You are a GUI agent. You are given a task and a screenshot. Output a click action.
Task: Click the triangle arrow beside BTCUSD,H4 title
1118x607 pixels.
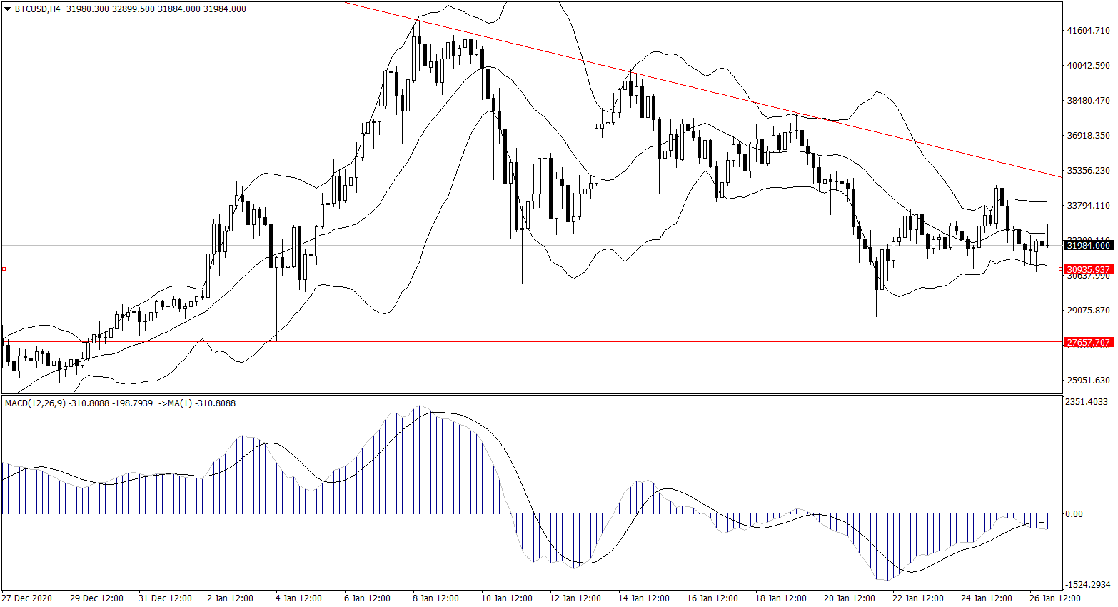click(8, 9)
